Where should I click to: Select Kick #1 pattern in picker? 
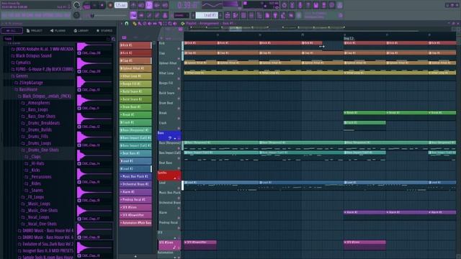pyautogui.click(x=135, y=45)
